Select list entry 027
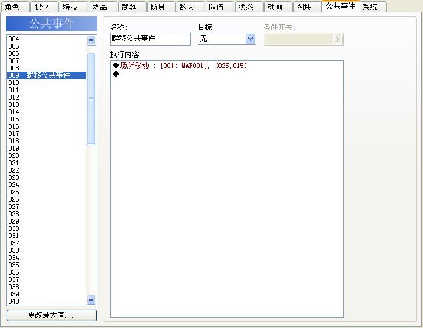This screenshot has width=423, height=328. pos(46,207)
